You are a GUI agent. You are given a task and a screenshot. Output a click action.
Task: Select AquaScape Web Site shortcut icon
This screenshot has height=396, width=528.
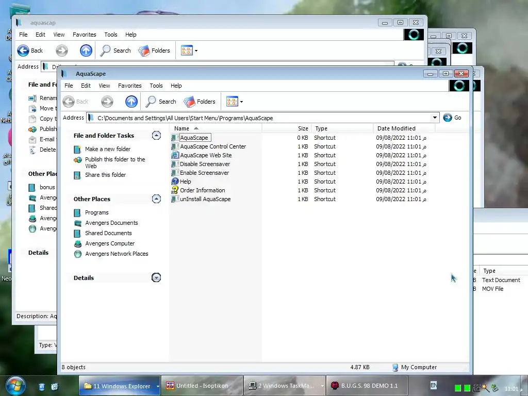[175, 155]
